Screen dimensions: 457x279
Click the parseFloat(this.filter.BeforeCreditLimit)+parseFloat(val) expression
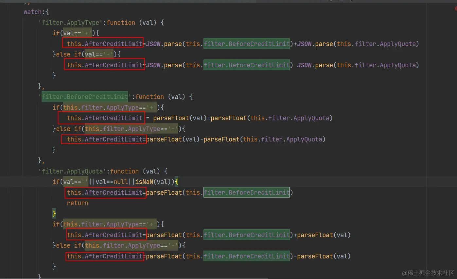(x=248, y=235)
